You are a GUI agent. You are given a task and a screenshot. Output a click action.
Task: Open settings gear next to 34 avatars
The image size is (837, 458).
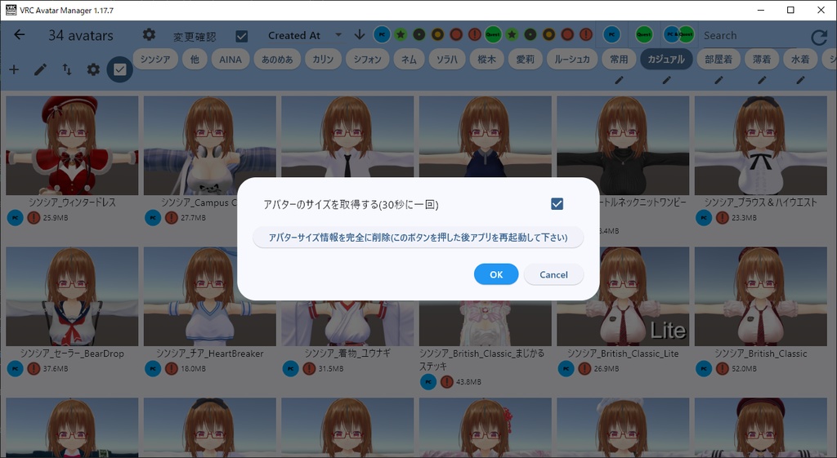149,35
